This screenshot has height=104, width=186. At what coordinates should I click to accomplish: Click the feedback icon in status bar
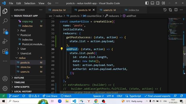175,96
